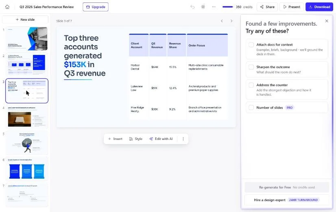Screen dimensions: 336x212
Task: Select slide 3 thumbnail
Action: [x=27, y=91]
